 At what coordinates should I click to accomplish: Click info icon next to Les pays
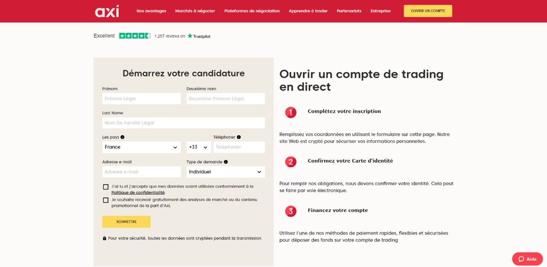tap(123, 137)
